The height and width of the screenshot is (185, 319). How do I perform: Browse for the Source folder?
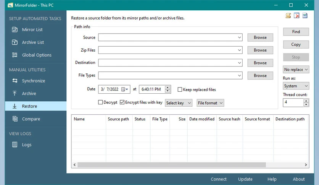260,37
